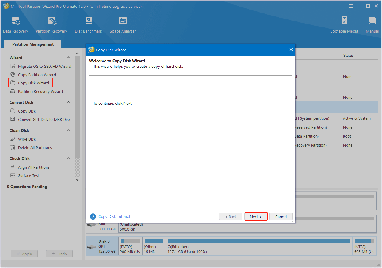Click the disabled Back button
The image size is (382, 268).
[x=231, y=217]
